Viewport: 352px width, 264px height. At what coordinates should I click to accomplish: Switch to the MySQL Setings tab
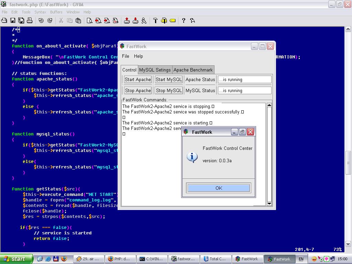click(155, 70)
